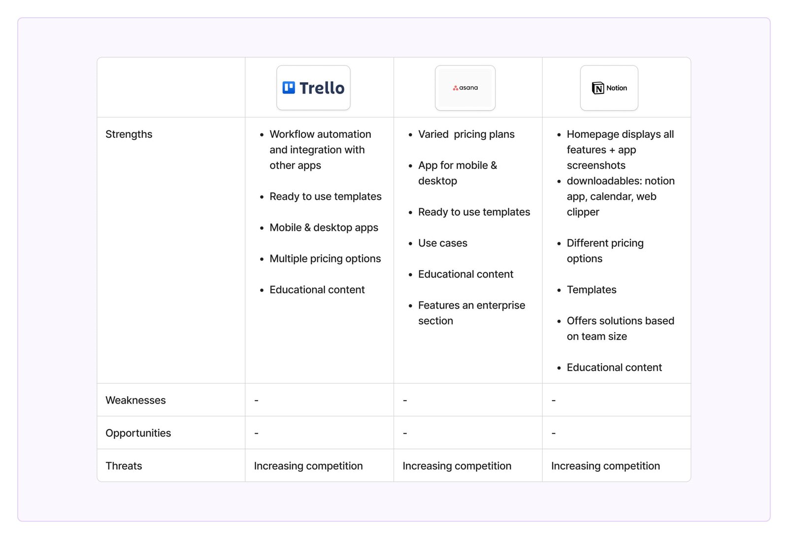
Task: Click Asana's 'Use cases' bullet
Action: pyautogui.click(x=442, y=243)
